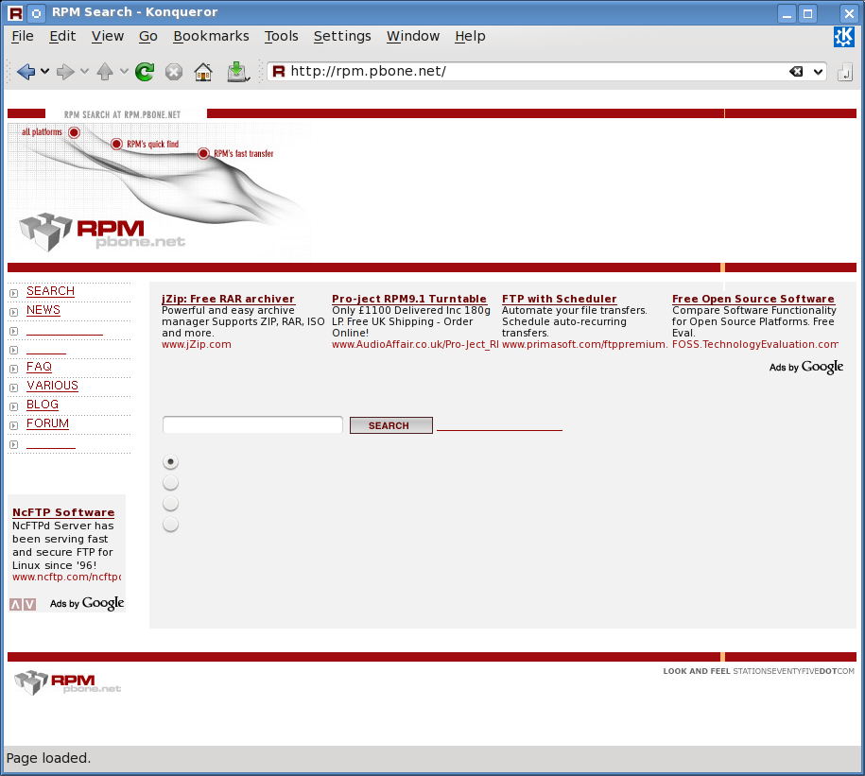
Task: Go to the Home page icon
Action: (202, 71)
